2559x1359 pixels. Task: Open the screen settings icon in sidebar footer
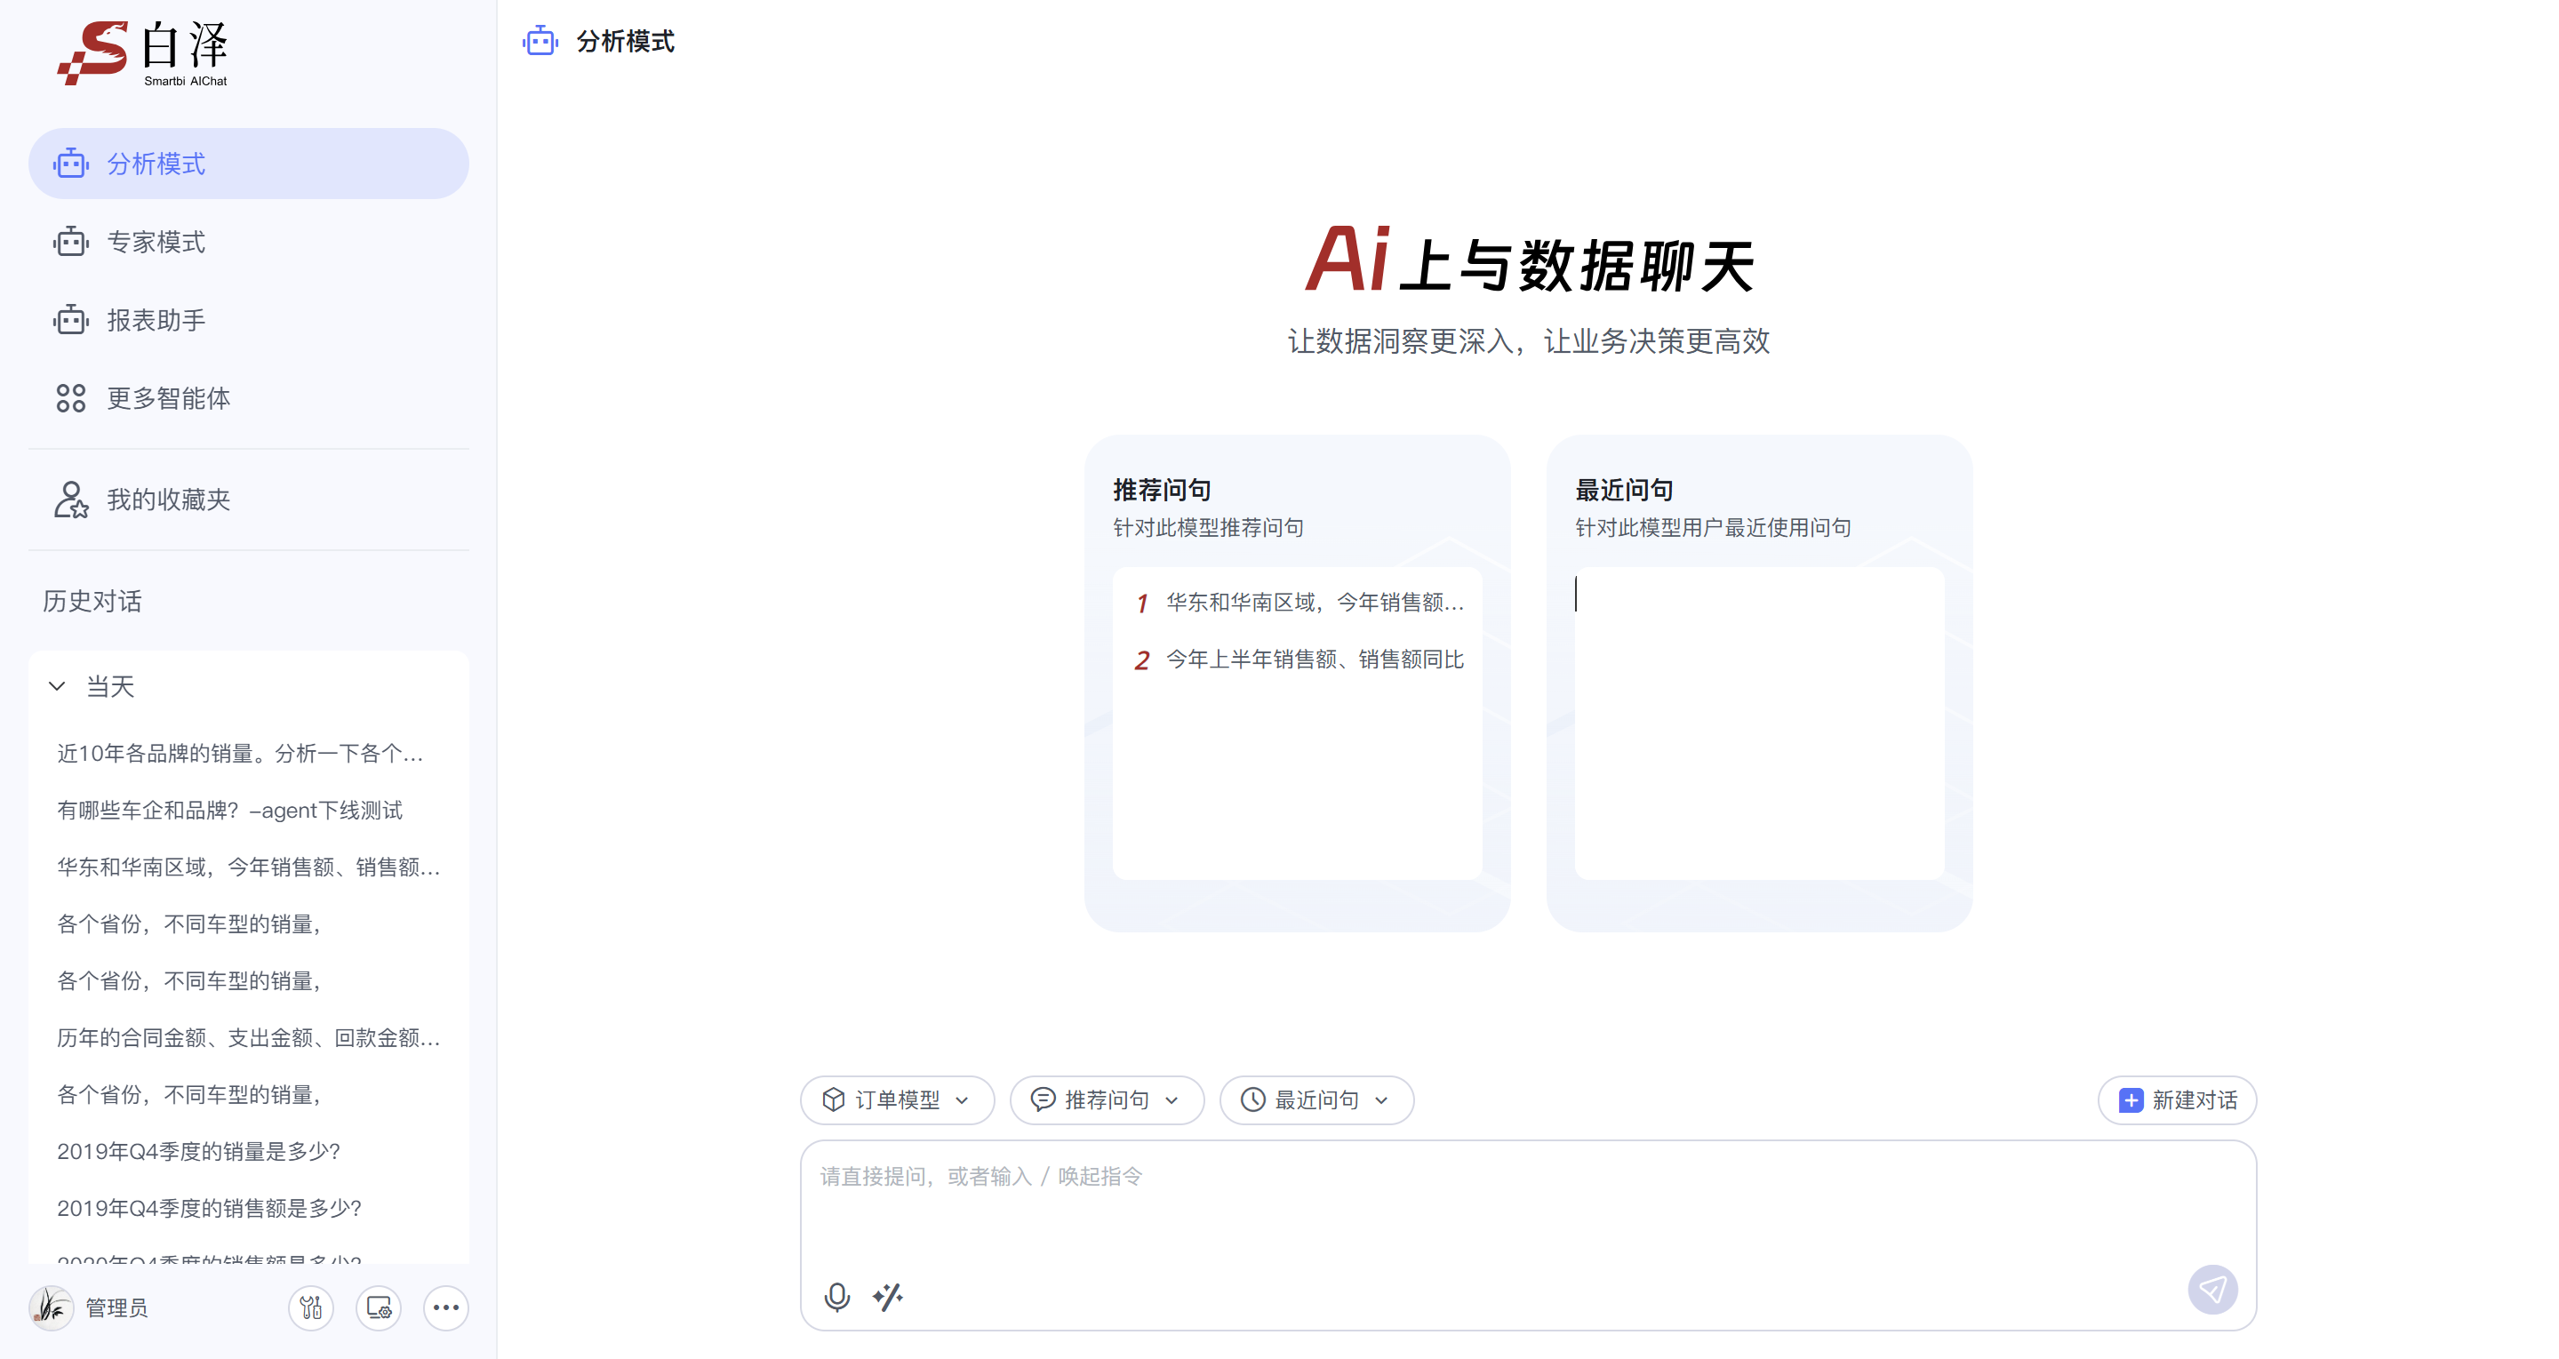(x=379, y=1307)
